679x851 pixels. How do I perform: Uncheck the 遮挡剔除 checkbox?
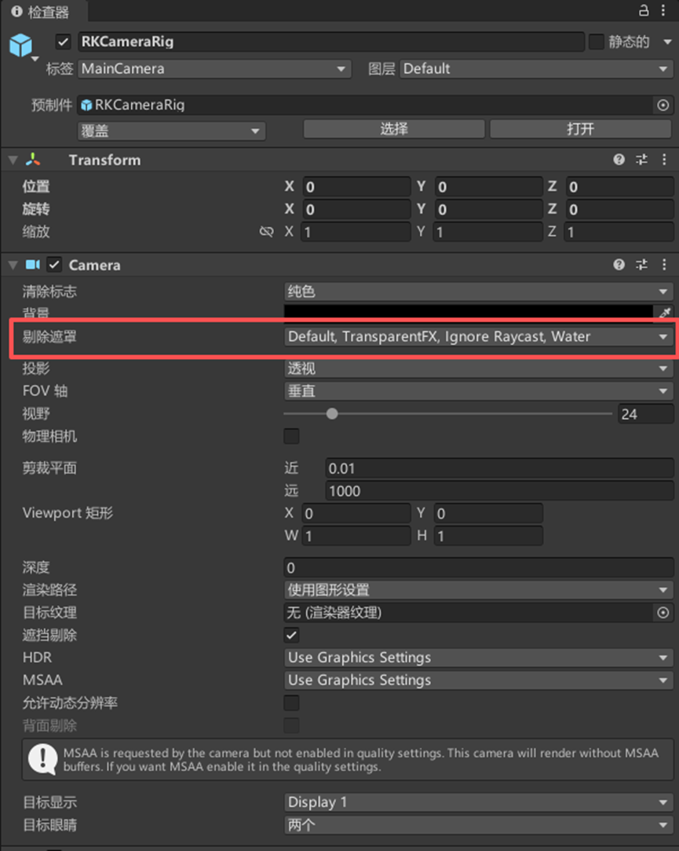(291, 635)
